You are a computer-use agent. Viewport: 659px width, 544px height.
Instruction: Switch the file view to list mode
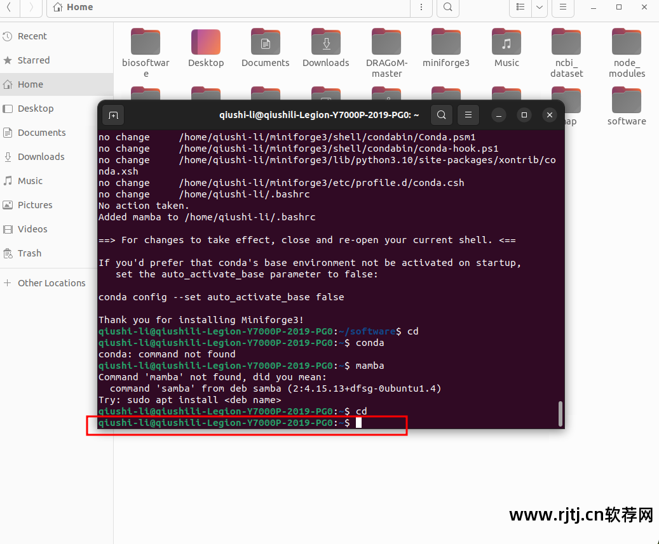coord(520,8)
